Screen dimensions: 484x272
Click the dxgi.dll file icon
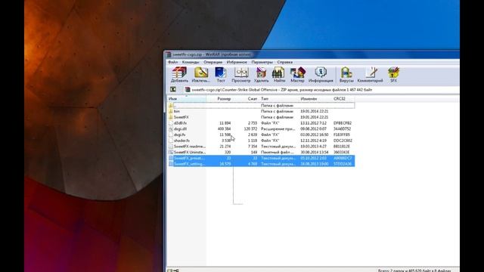click(171, 128)
